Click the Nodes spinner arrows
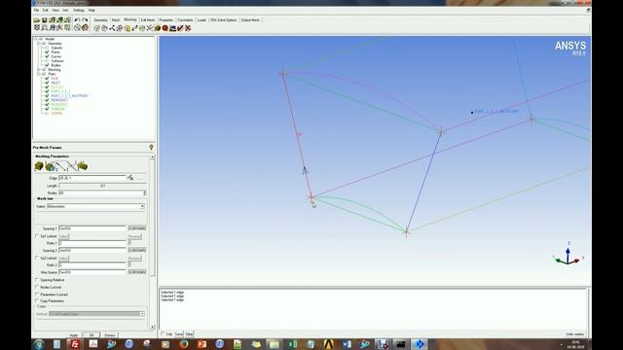Image resolution: width=623 pixels, height=350 pixels. (145, 192)
